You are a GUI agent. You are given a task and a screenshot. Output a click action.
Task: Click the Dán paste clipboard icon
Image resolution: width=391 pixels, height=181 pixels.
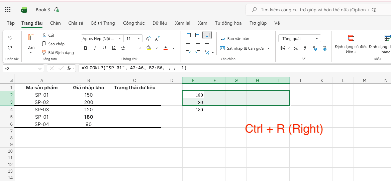click(31, 37)
